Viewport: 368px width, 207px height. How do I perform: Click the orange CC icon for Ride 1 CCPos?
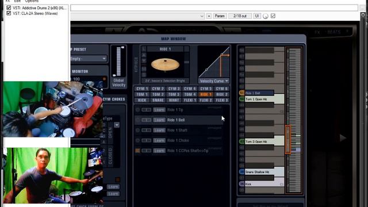click(137, 151)
